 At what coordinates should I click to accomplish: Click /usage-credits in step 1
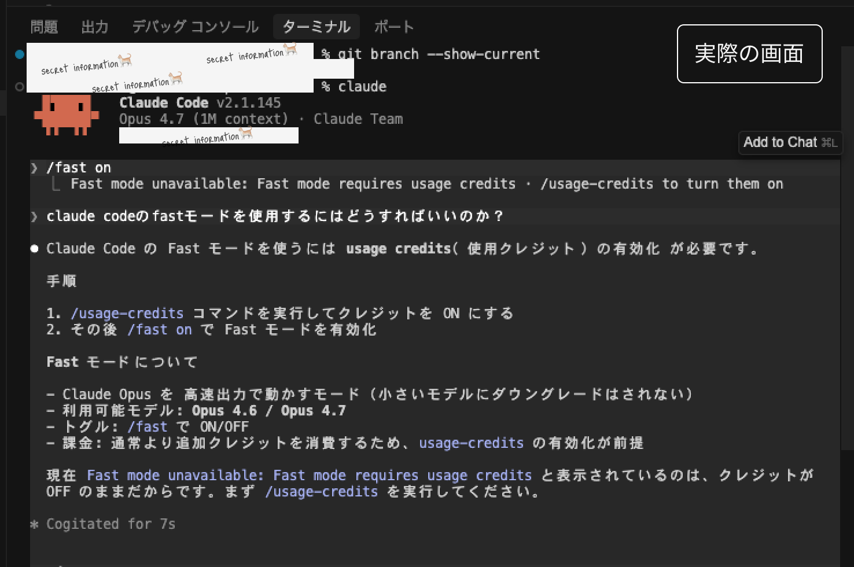[127, 314]
